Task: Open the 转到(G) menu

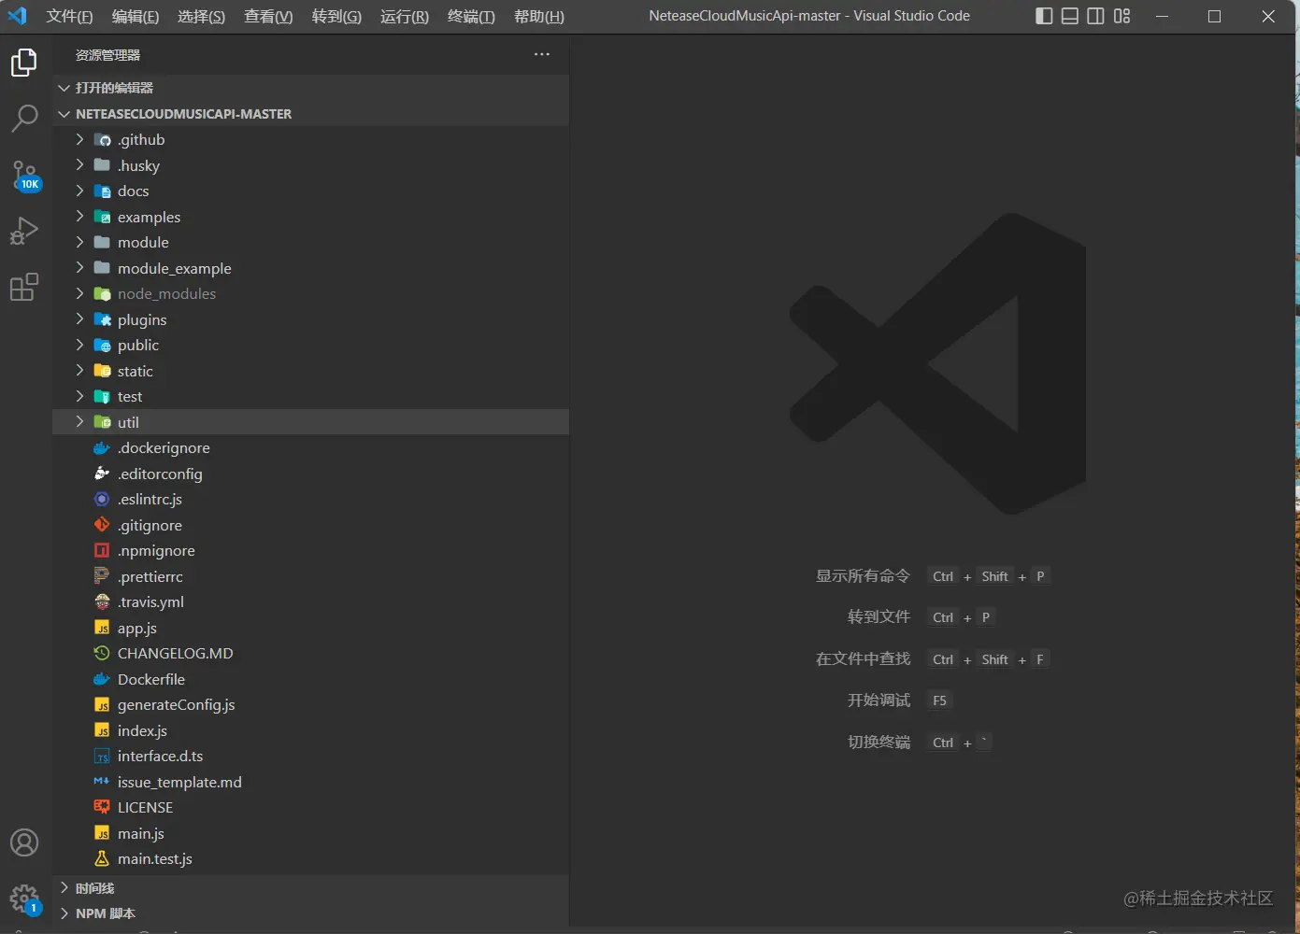Action: (x=336, y=16)
